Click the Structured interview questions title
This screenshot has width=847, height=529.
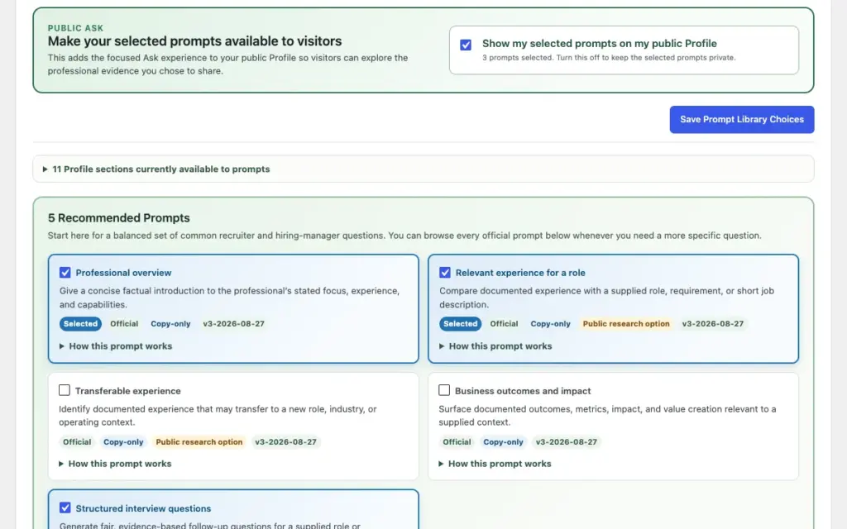click(143, 508)
